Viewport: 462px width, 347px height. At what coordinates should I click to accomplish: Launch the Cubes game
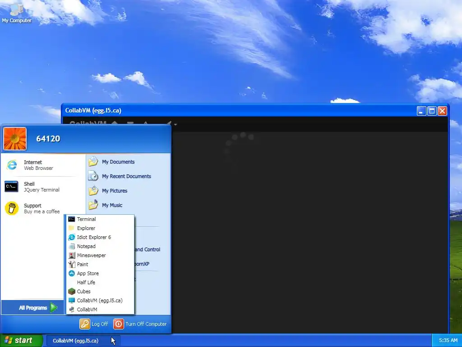click(x=100, y=291)
